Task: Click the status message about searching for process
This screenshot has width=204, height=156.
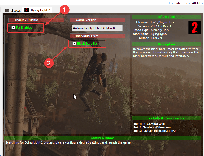Action: (x=68, y=142)
